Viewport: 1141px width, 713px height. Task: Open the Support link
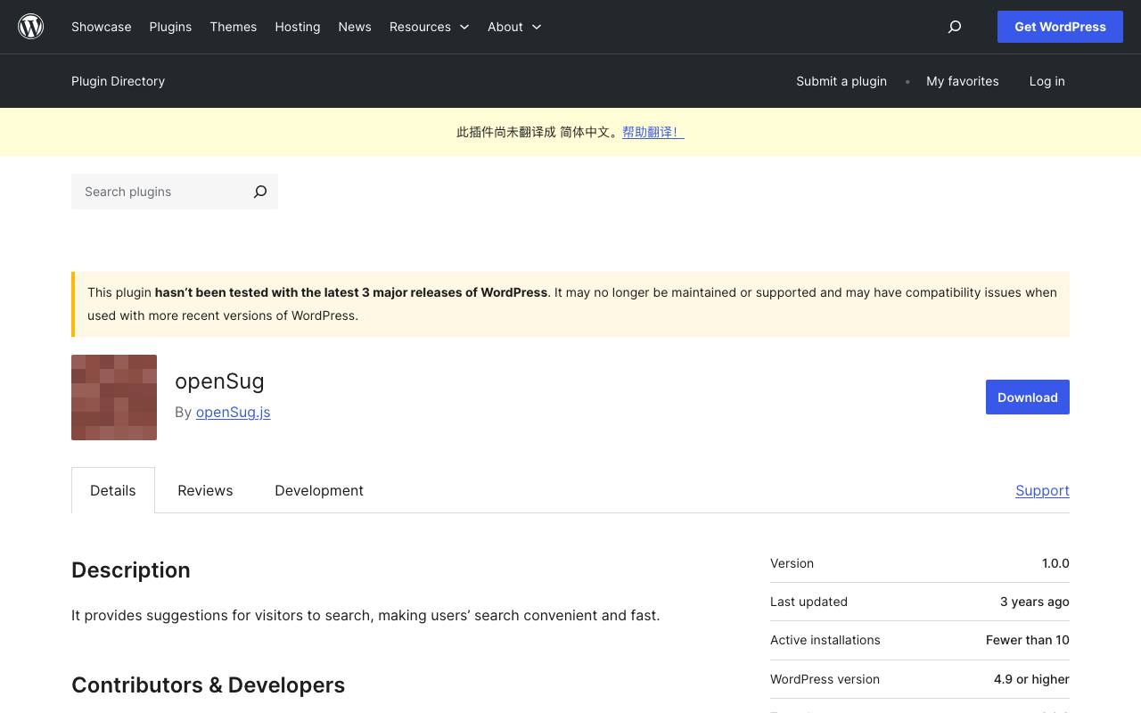(1042, 490)
